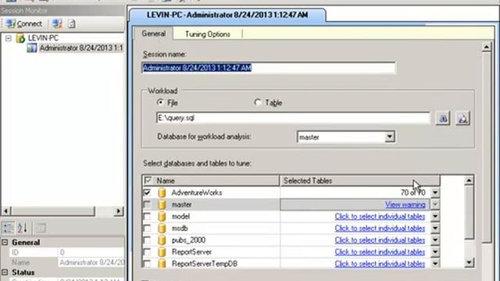Screen dimensions: 500x281
Task: Click the Connect button in Session Monitor
Action: (x=24, y=24)
